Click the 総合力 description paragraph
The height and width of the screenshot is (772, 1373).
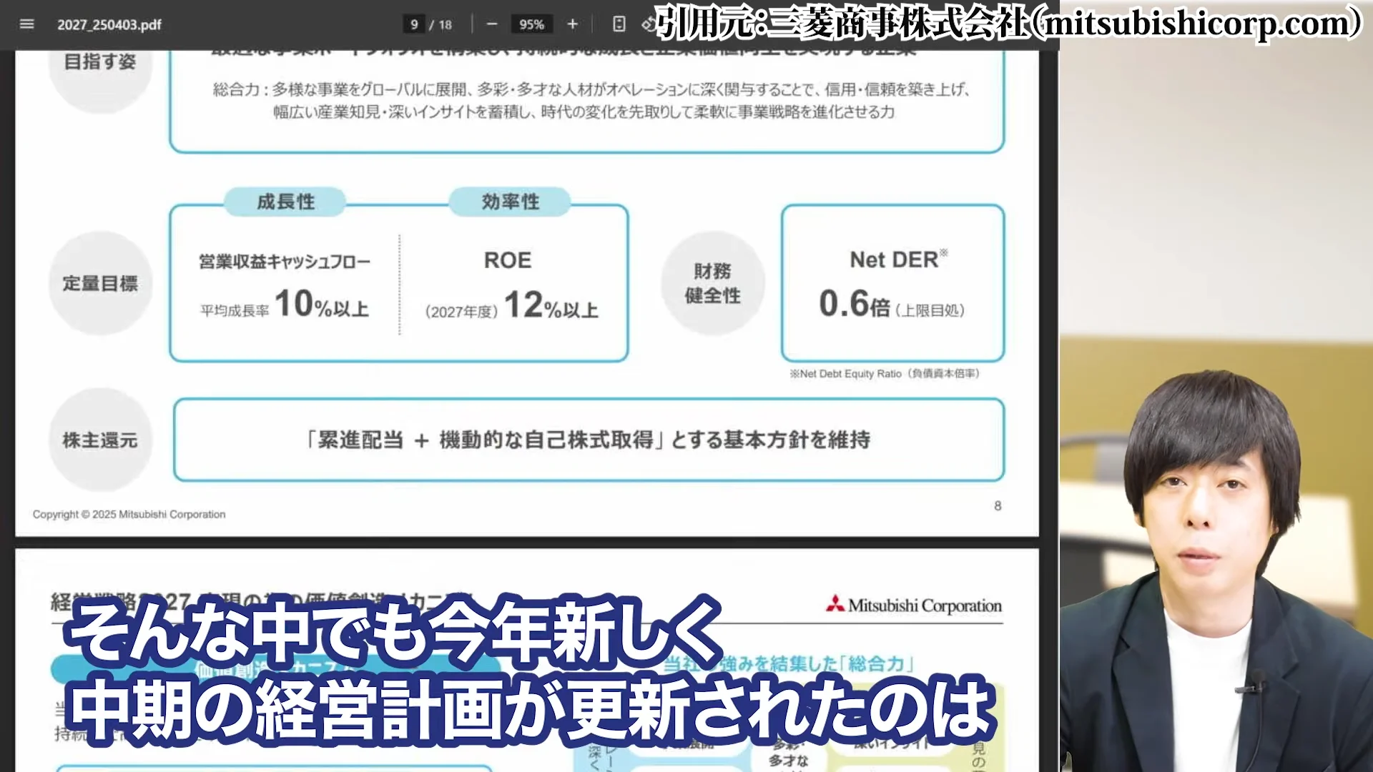591,100
